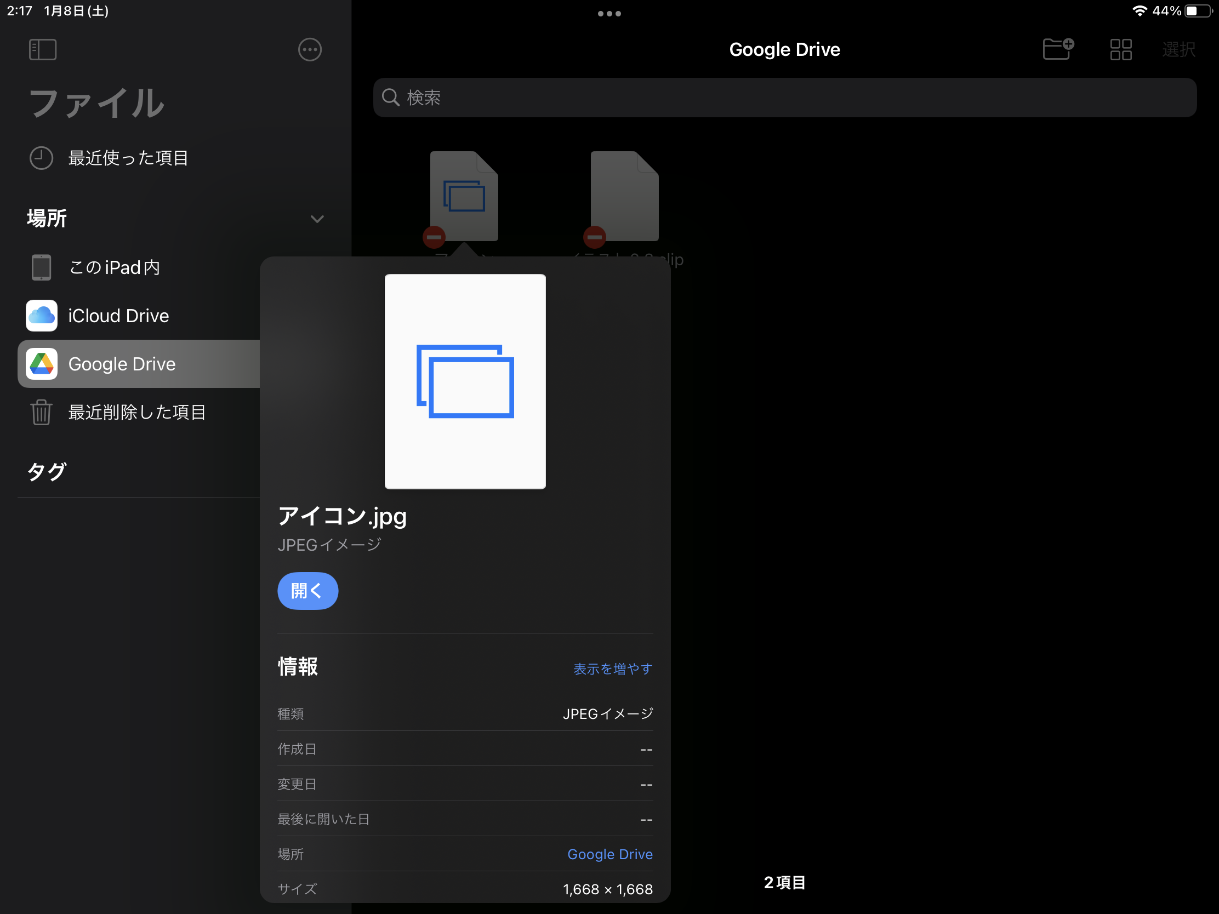This screenshot has height=914, width=1219.
Task: Open 最近使った項目 recents
Action: tap(128, 158)
